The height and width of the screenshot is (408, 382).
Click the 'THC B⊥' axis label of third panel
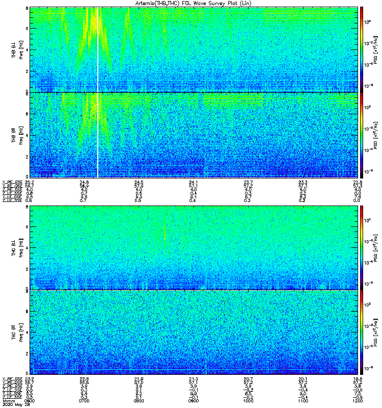point(14,248)
